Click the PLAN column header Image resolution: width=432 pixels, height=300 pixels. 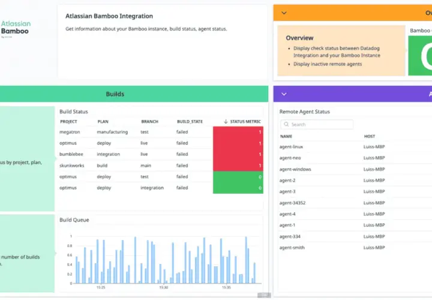(103, 121)
